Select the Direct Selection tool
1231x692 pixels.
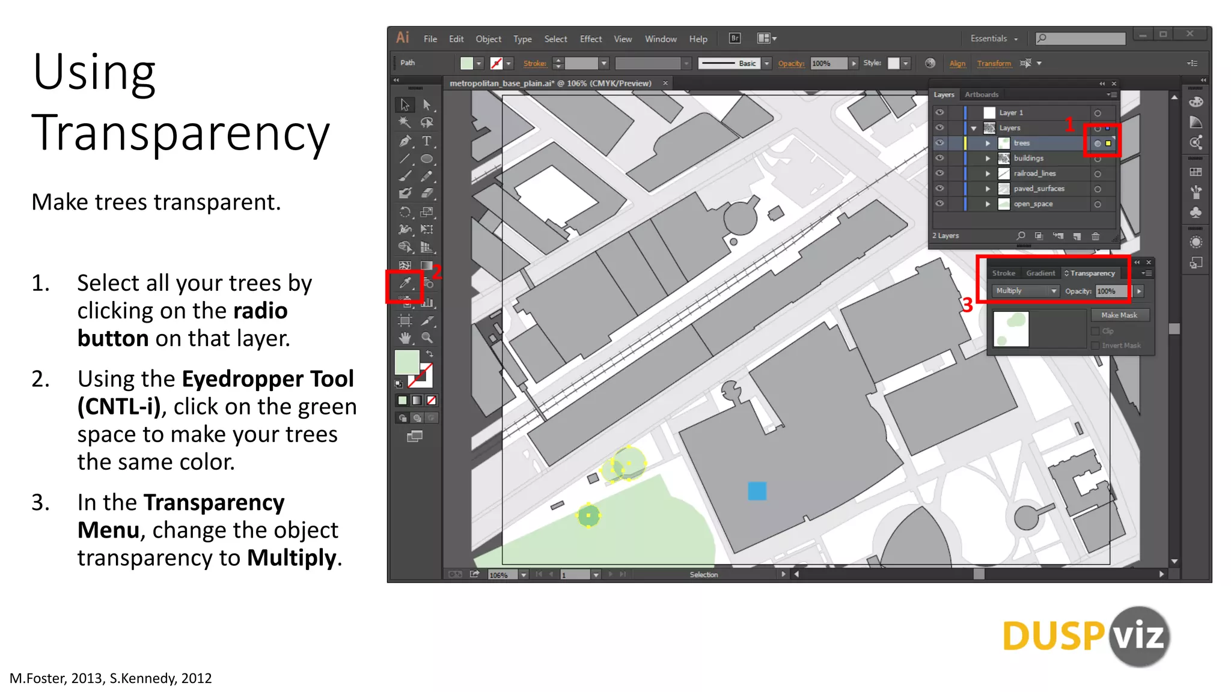click(427, 105)
